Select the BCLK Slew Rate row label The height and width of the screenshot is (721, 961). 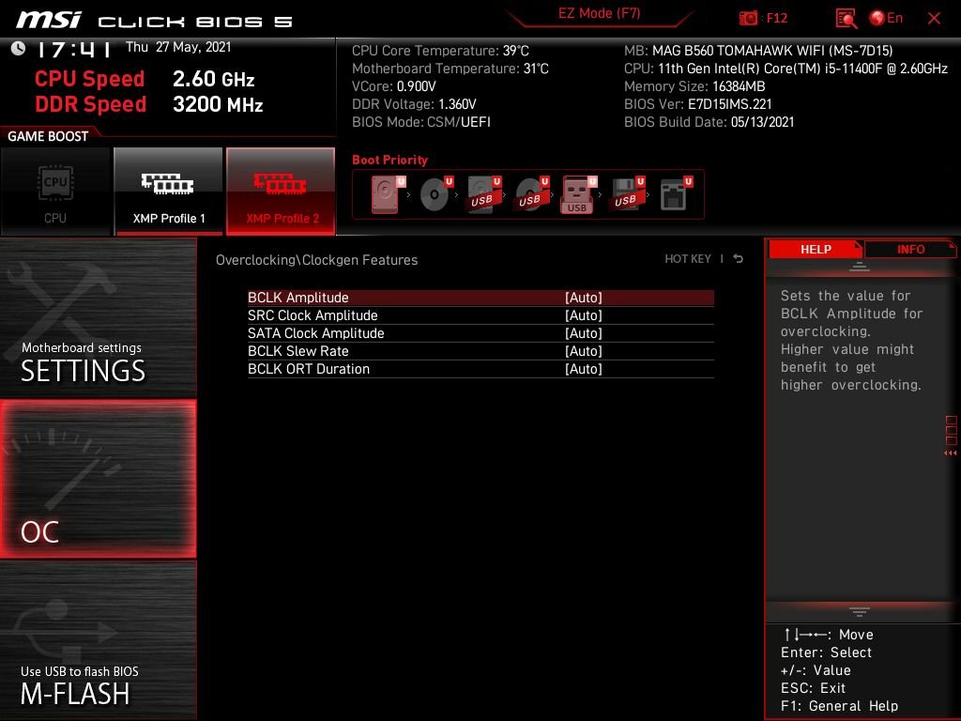point(297,351)
